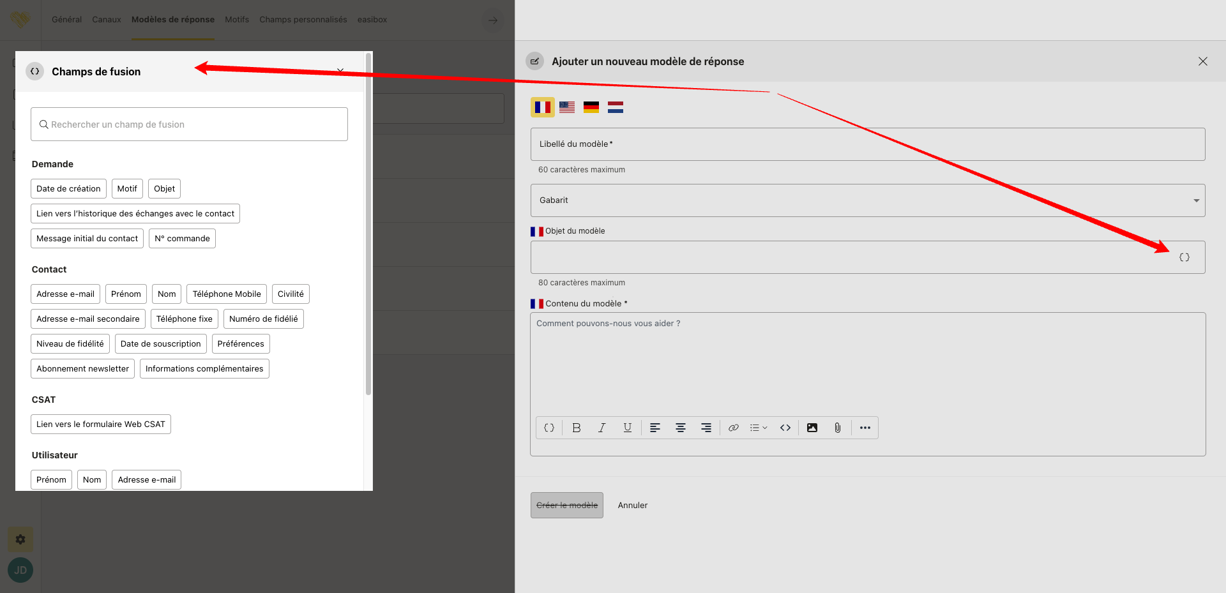Select the French flag language
This screenshot has width=1226, height=593.
[x=543, y=107]
